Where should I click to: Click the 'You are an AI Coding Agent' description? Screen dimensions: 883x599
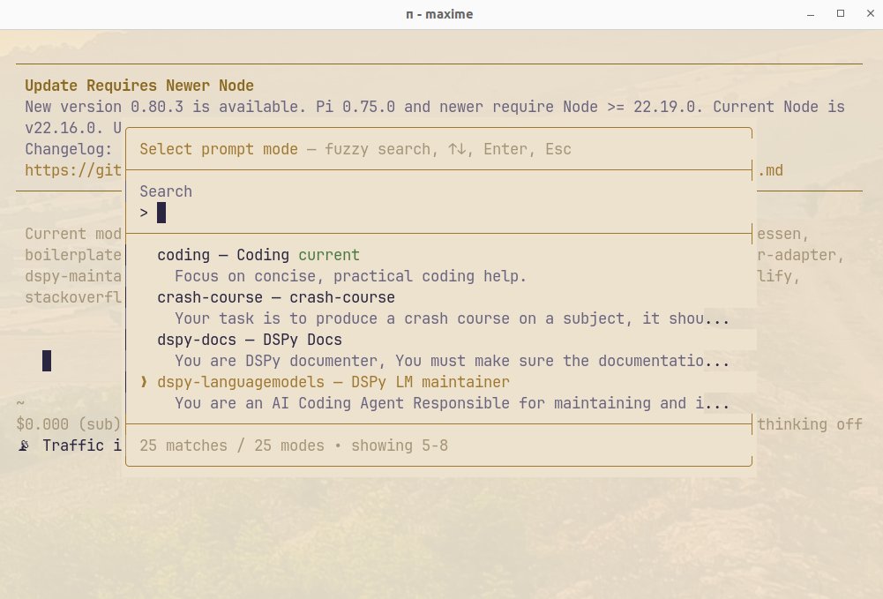pyautogui.click(x=452, y=403)
